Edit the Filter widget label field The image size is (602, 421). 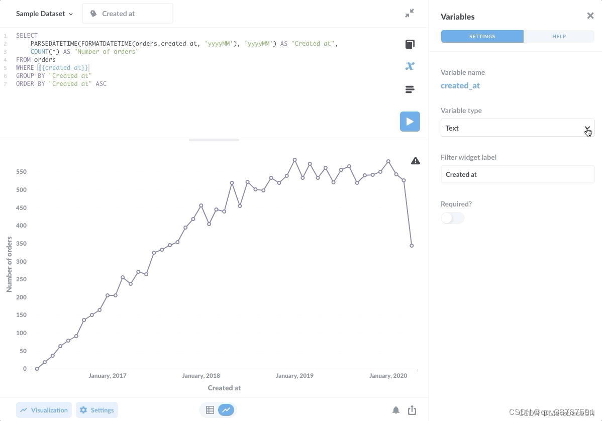pyautogui.click(x=518, y=174)
